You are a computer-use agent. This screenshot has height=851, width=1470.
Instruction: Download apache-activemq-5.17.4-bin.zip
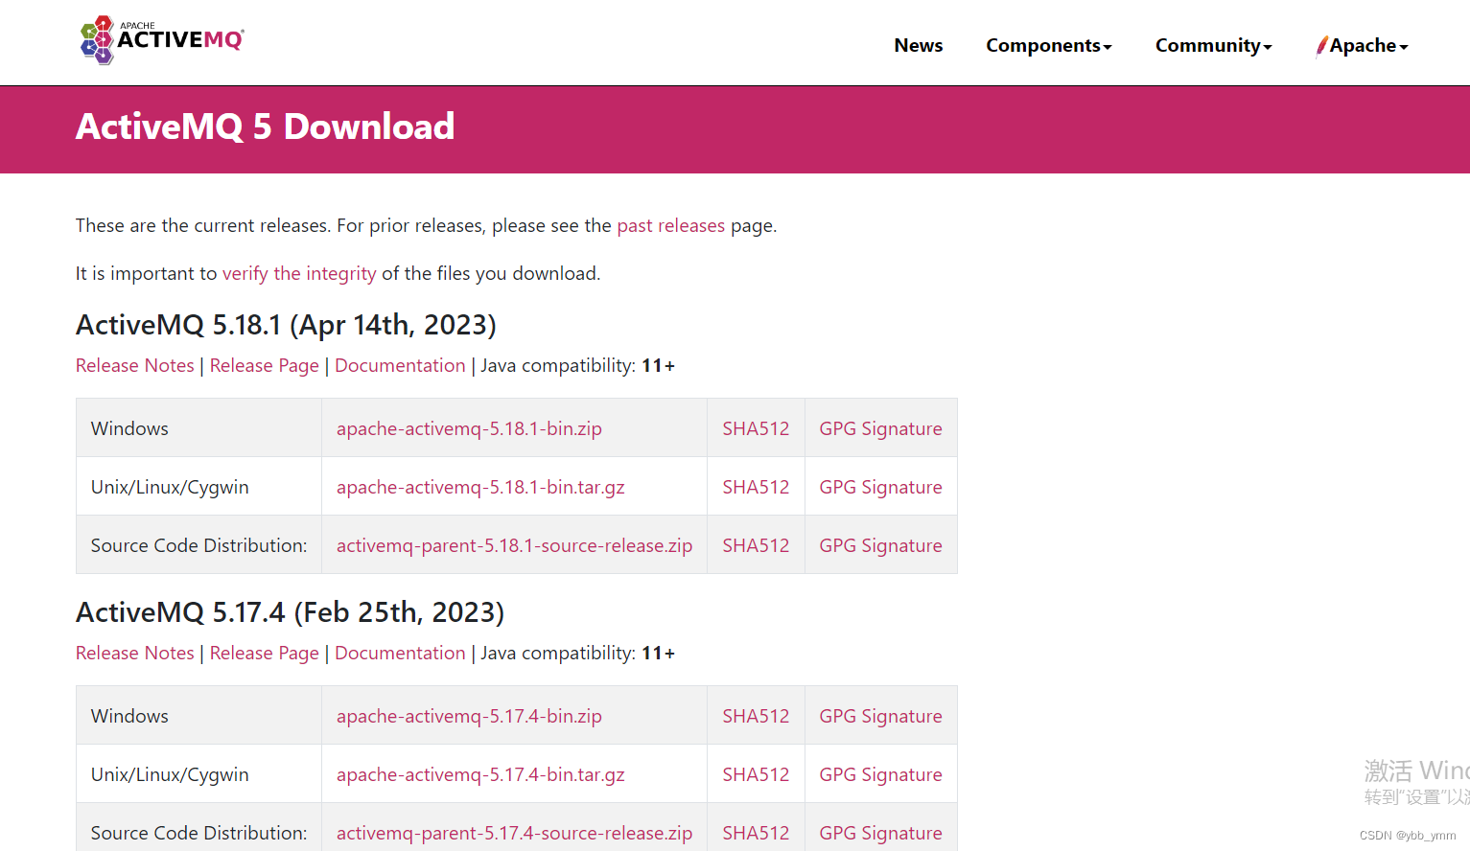tap(469, 716)
